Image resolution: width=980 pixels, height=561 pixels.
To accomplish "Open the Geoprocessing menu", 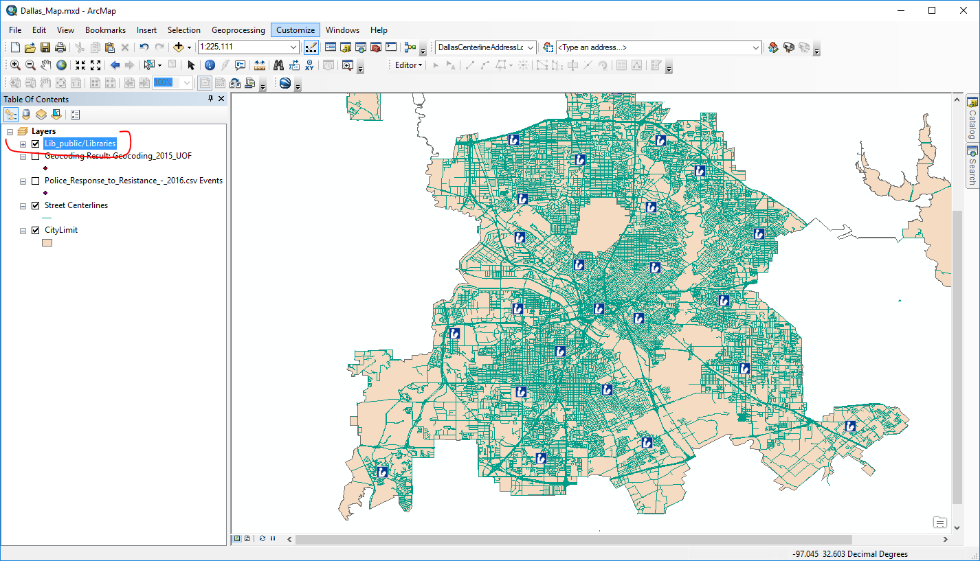I will (238, 30).
